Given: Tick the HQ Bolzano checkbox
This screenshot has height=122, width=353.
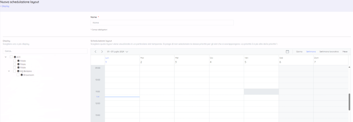Looking at the screenshot, I should click(x=15, y=71).
